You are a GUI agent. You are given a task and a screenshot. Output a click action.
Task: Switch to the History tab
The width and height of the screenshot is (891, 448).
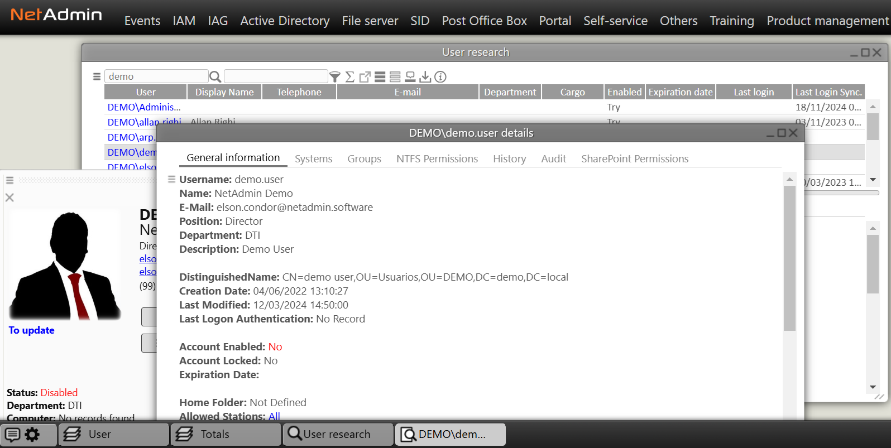510,159
